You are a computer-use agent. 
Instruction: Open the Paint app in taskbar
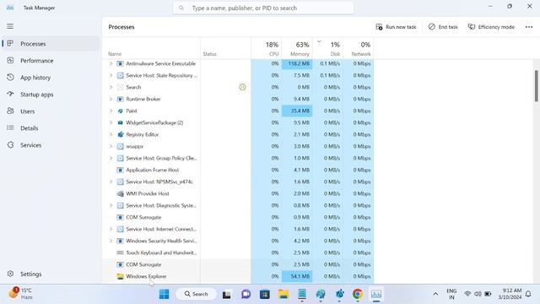pyautogui.click(x=321, y=294)
